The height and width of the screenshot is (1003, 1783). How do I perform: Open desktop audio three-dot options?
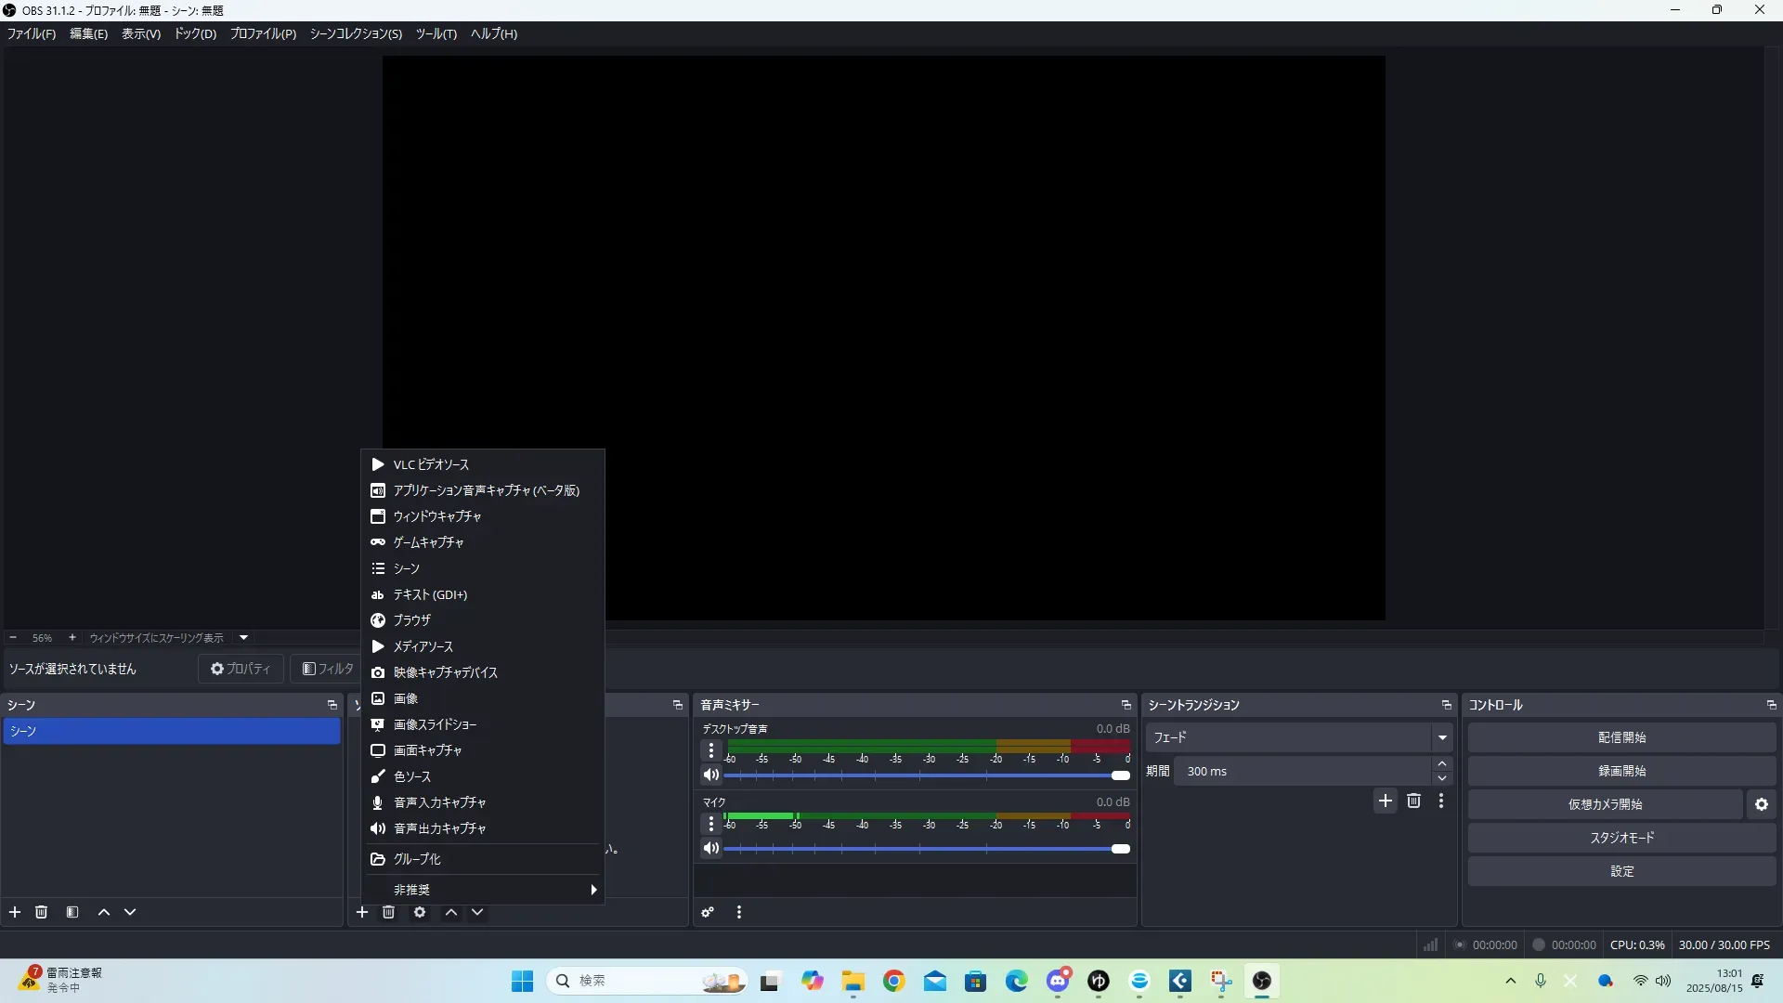point(711,750)
